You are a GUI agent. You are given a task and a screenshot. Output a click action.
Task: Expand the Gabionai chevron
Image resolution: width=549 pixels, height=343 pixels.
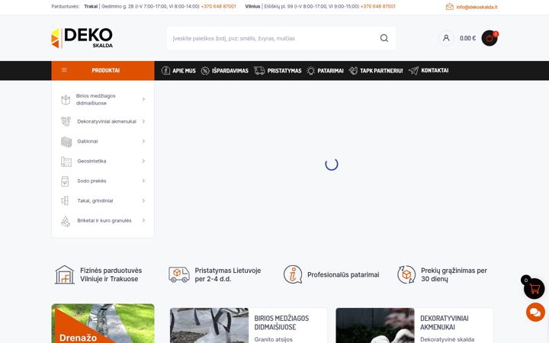click(143, 141)
